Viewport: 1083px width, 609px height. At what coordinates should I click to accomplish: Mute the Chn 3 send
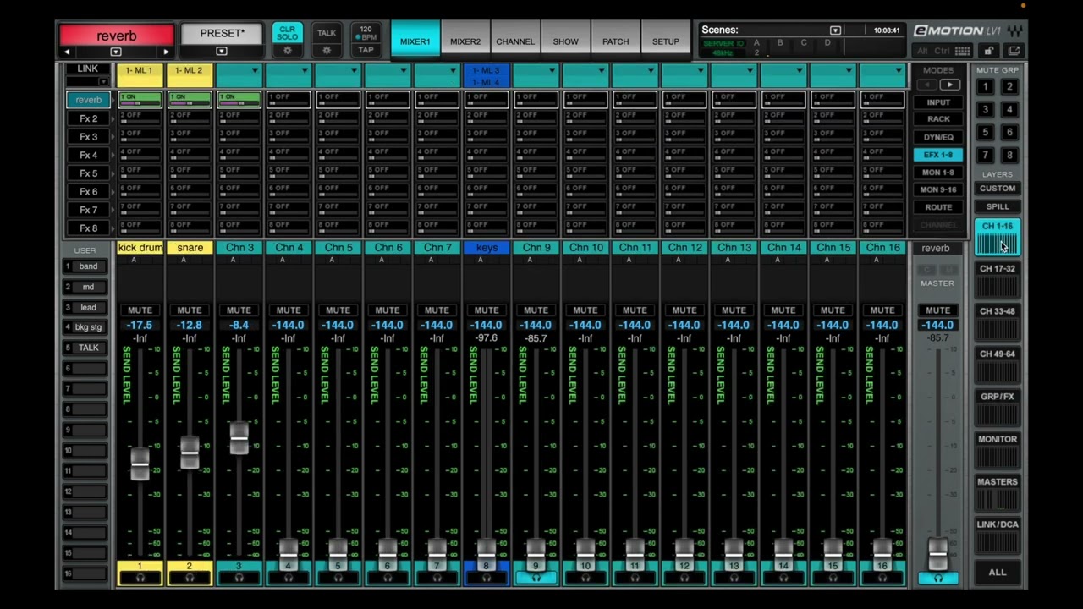click(239, 310)
